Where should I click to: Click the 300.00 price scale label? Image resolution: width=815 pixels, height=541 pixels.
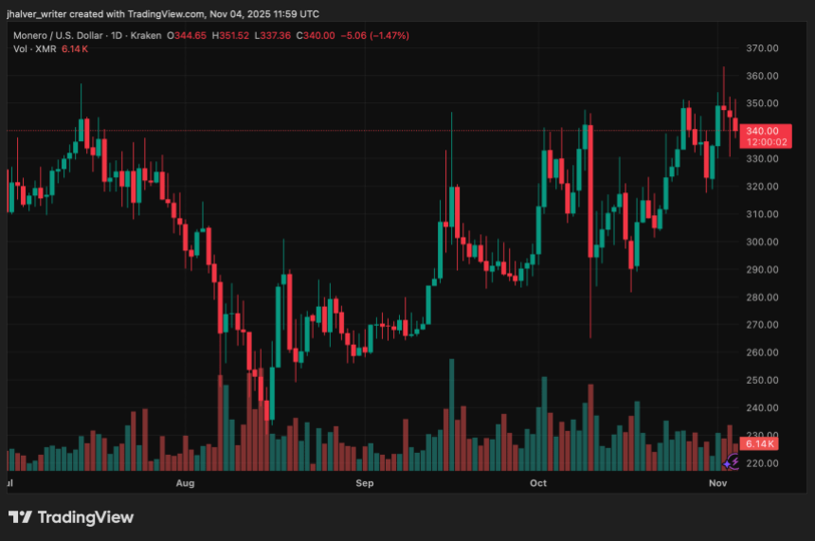point(762,242)
